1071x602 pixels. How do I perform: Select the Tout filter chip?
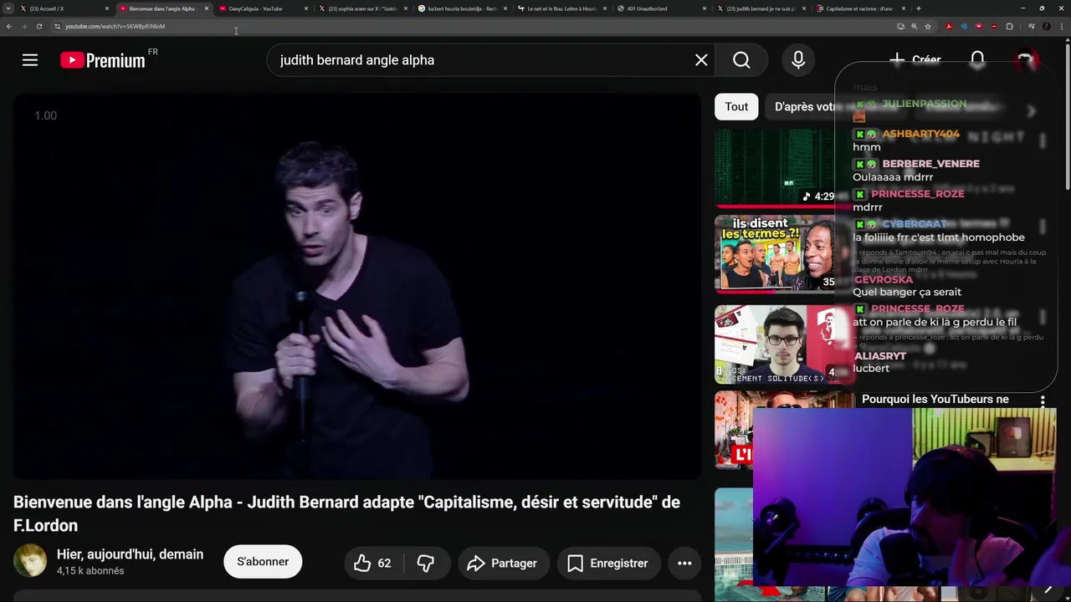[x=736, y=106]
